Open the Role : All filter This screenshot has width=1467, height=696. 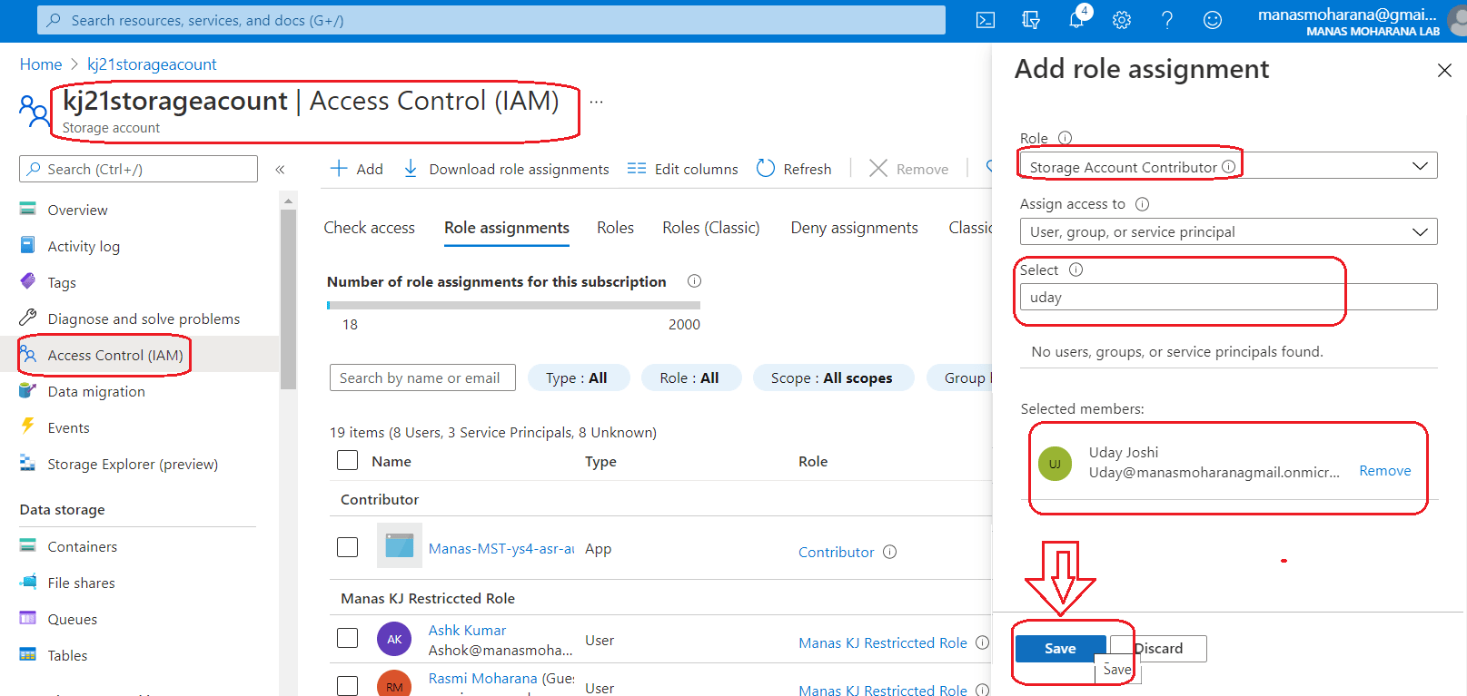pos(689,377)
